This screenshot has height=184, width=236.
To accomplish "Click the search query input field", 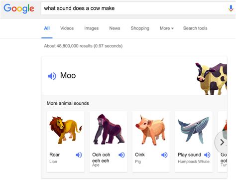I will 134,8.
